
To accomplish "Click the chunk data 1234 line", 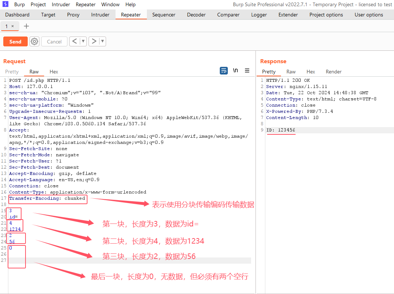I will pyautogui.click(x=15, y=229).
